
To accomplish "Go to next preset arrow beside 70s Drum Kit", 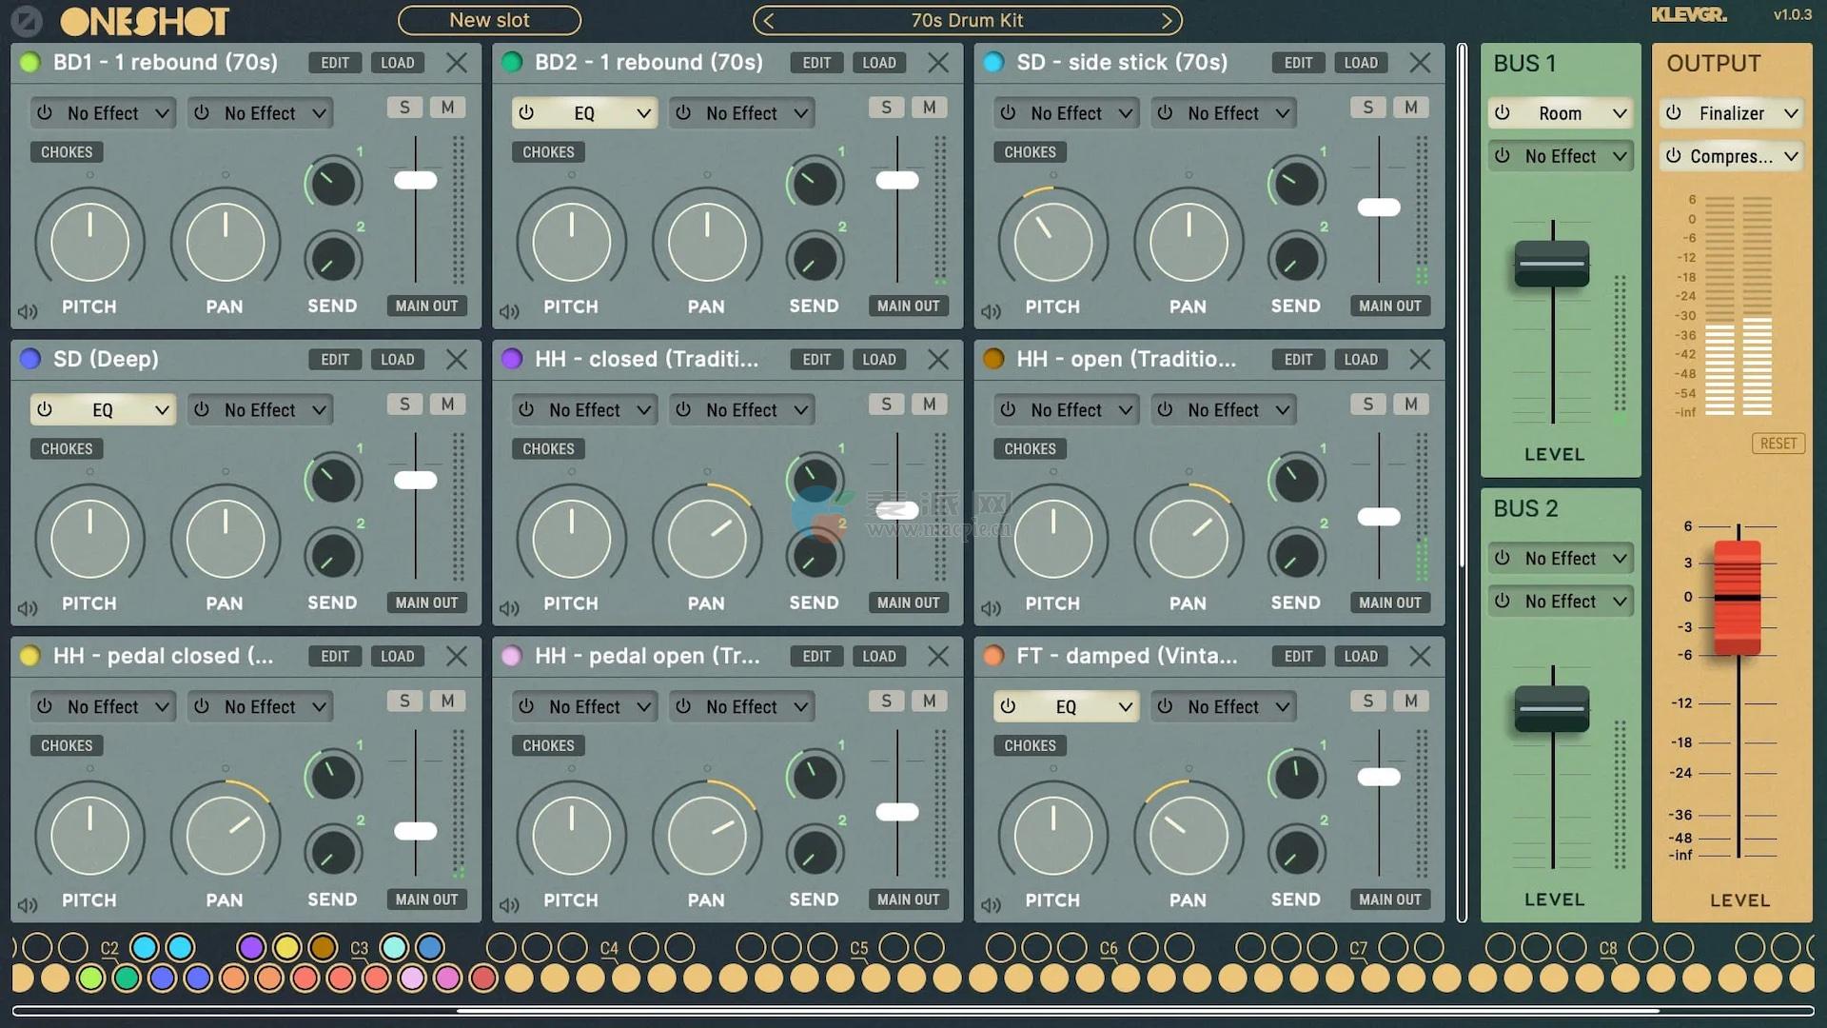I will [x=1167, y=20].
